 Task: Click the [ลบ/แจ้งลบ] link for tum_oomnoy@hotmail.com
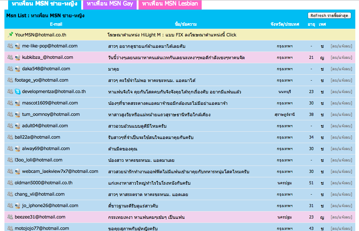click(341, 114)
